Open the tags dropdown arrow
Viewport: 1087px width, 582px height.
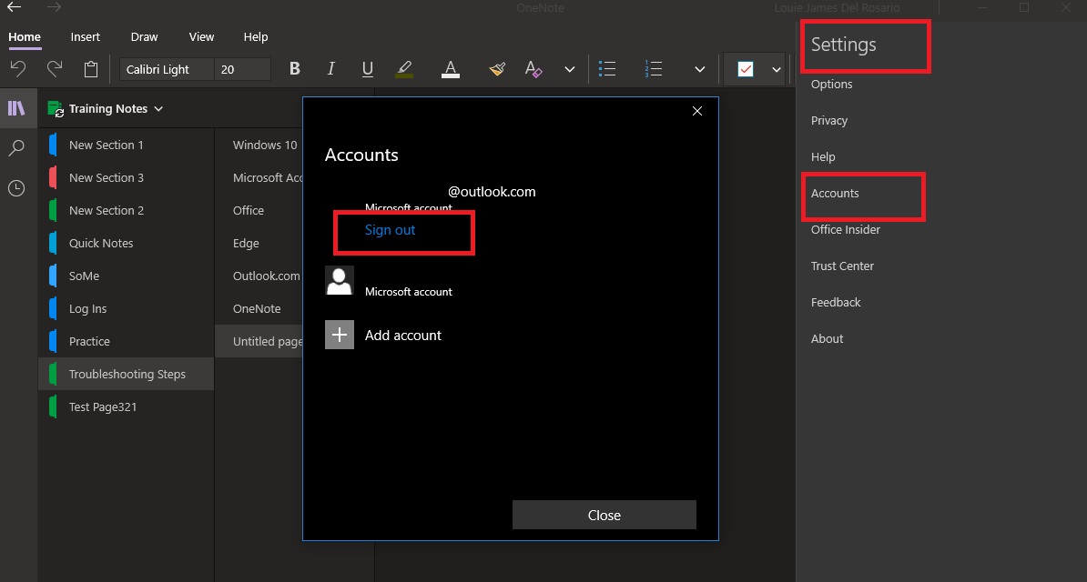coord(777,69)
